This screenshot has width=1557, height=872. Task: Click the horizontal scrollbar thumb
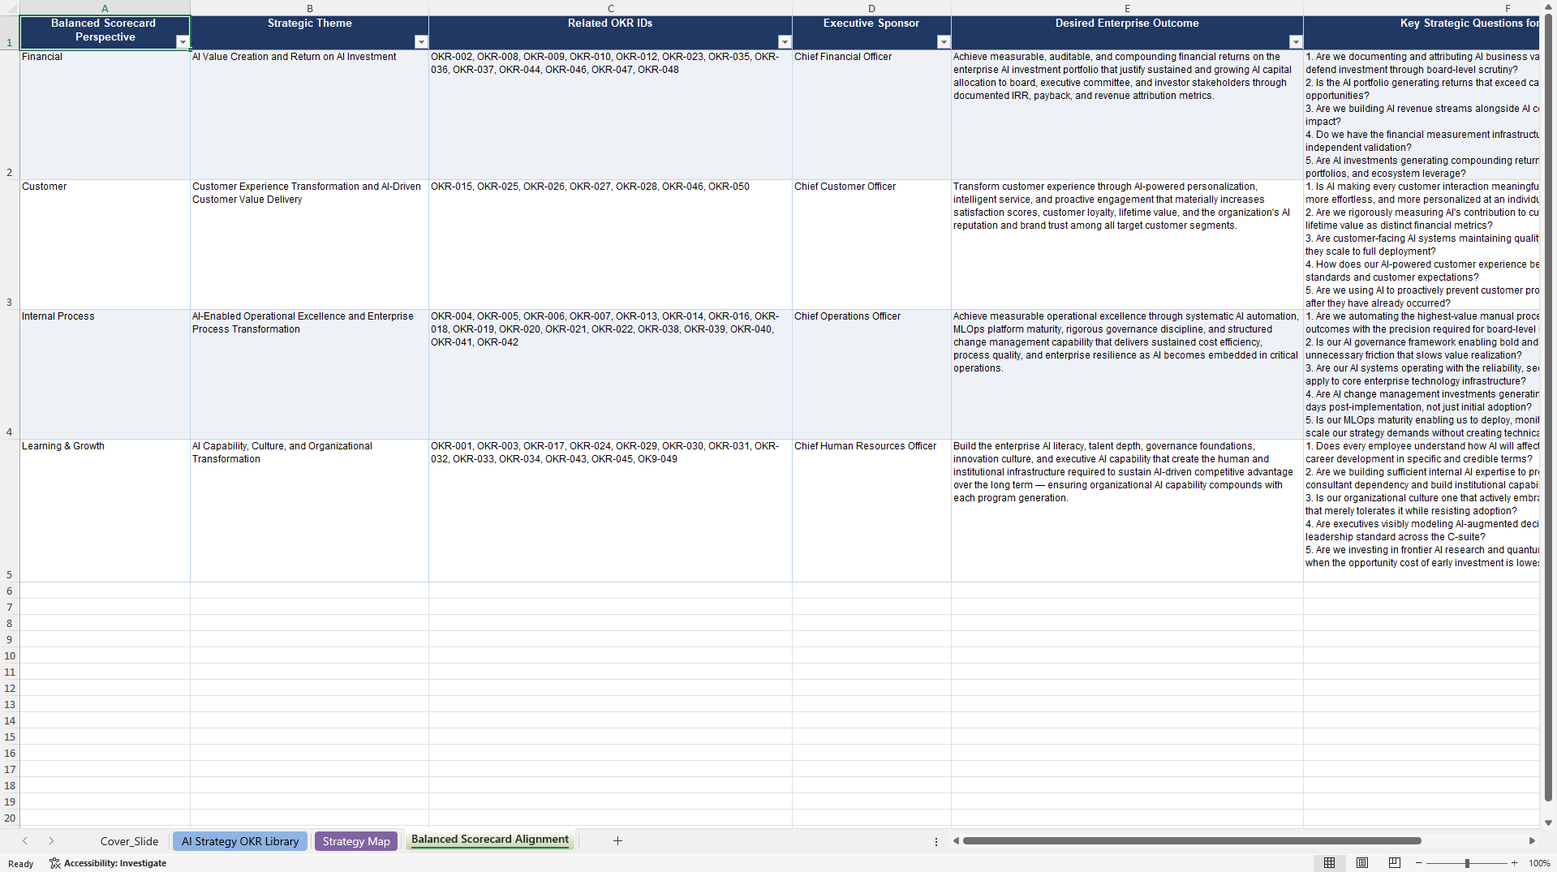(x=1191, y=841)
